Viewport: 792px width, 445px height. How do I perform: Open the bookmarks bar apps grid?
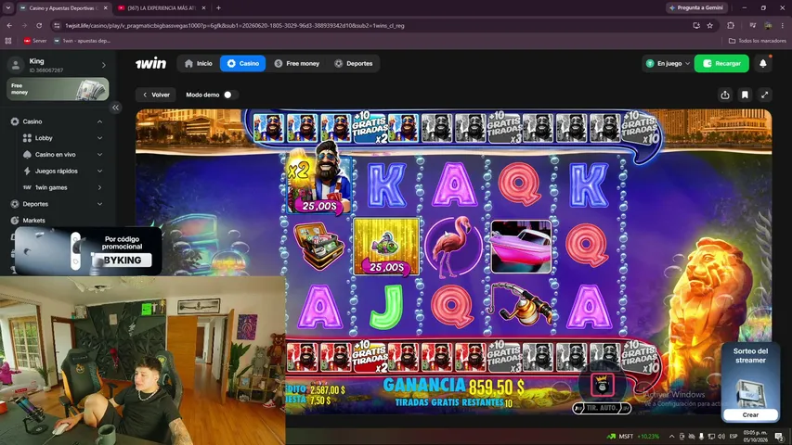[x=8, y=41]
